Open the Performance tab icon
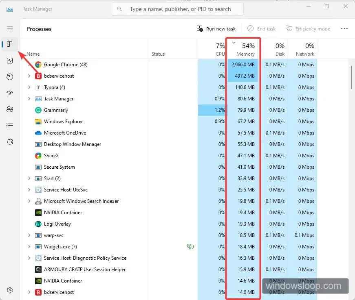The width and height of the screenshot is (355, 300). [x=10, y=61]
